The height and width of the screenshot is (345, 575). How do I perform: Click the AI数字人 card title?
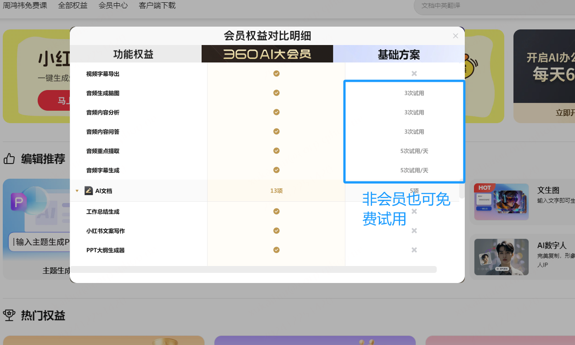552,245
